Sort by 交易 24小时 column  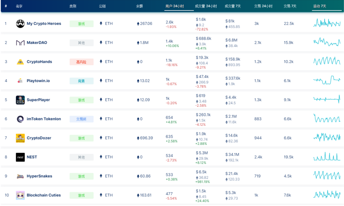point(263,6)
